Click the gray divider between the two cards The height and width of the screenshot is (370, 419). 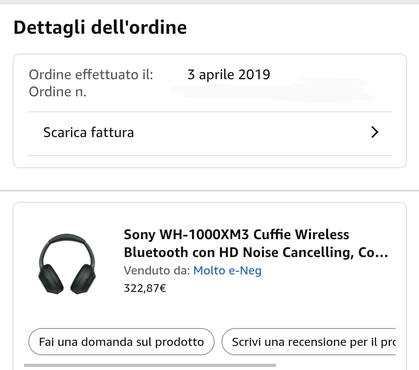tap(209, 189)
